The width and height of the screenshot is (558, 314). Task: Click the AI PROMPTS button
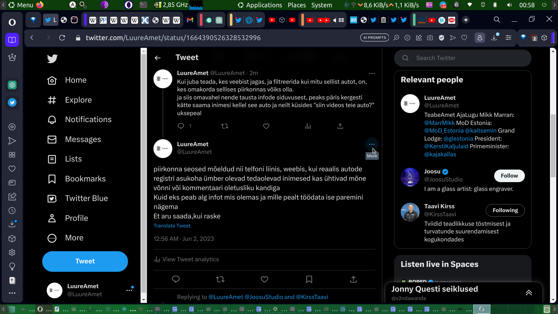tap(375, 38)
